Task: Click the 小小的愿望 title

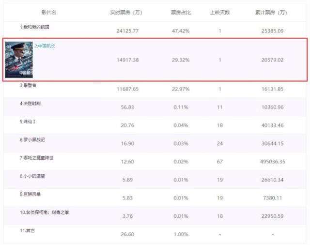Action: (x=32, y=176)
